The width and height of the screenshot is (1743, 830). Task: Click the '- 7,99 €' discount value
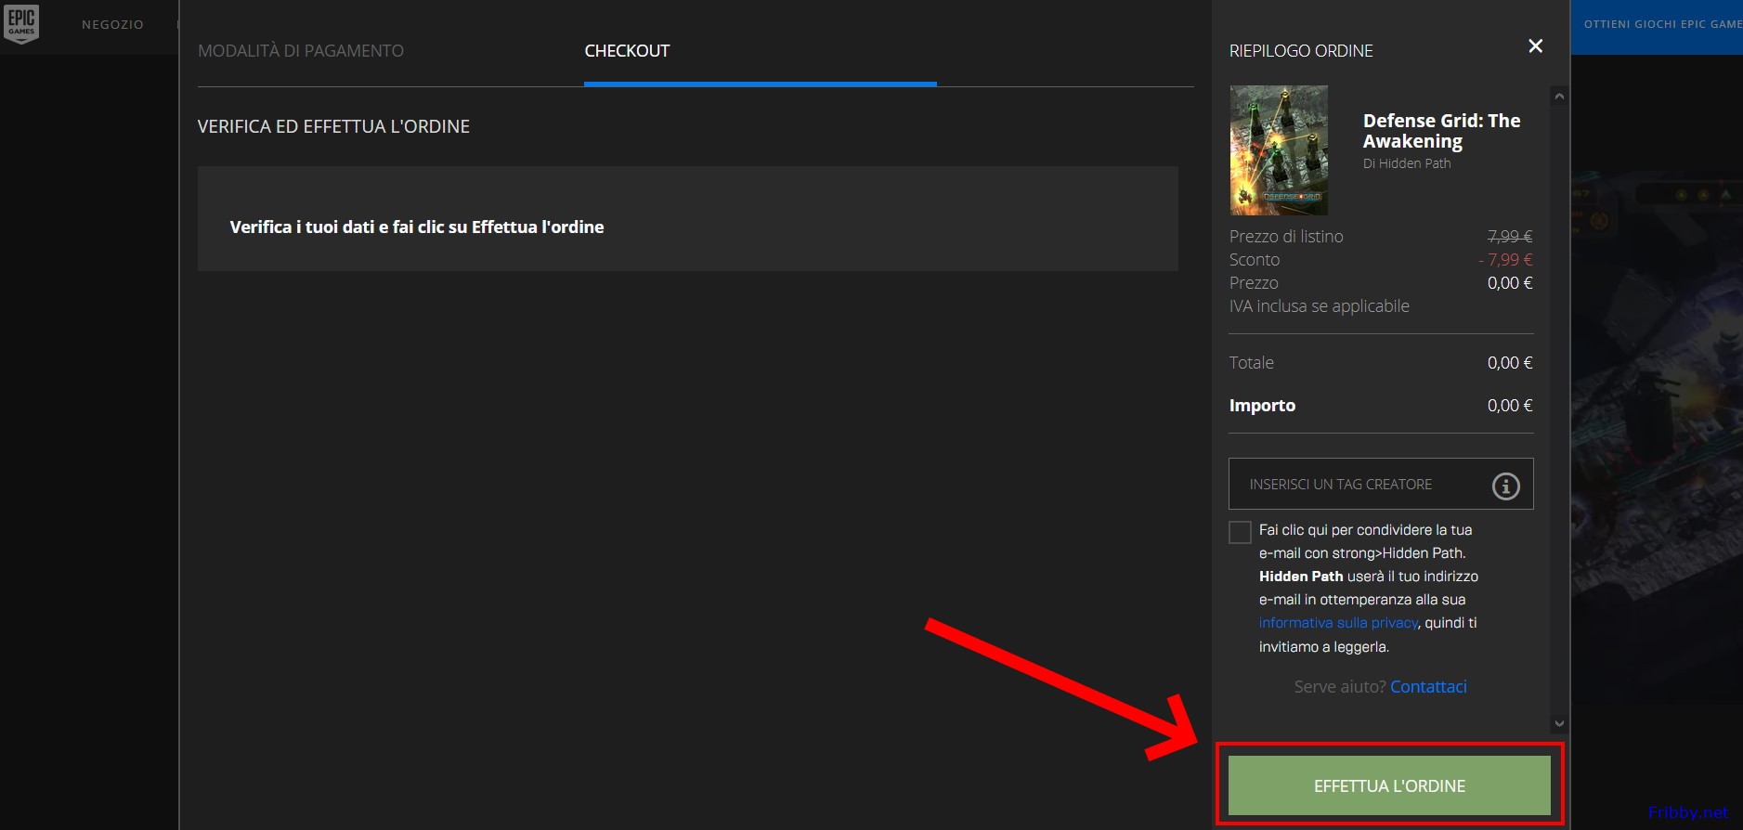point(1505,260)
